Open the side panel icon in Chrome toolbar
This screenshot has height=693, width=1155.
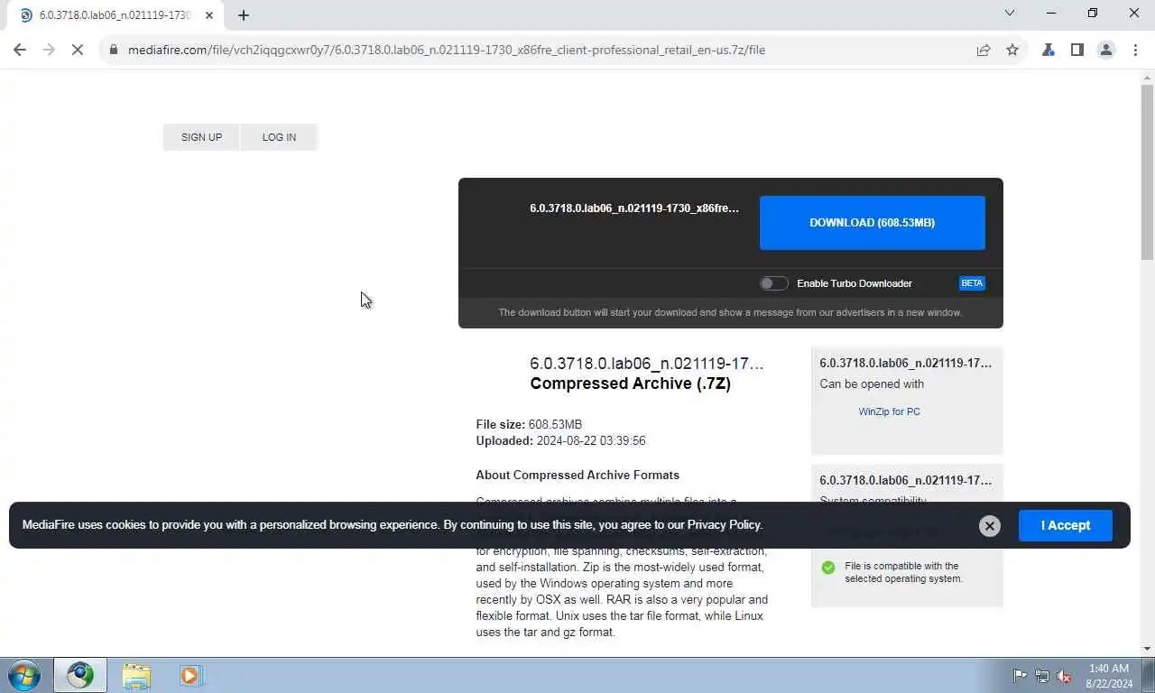[1076, 50]
